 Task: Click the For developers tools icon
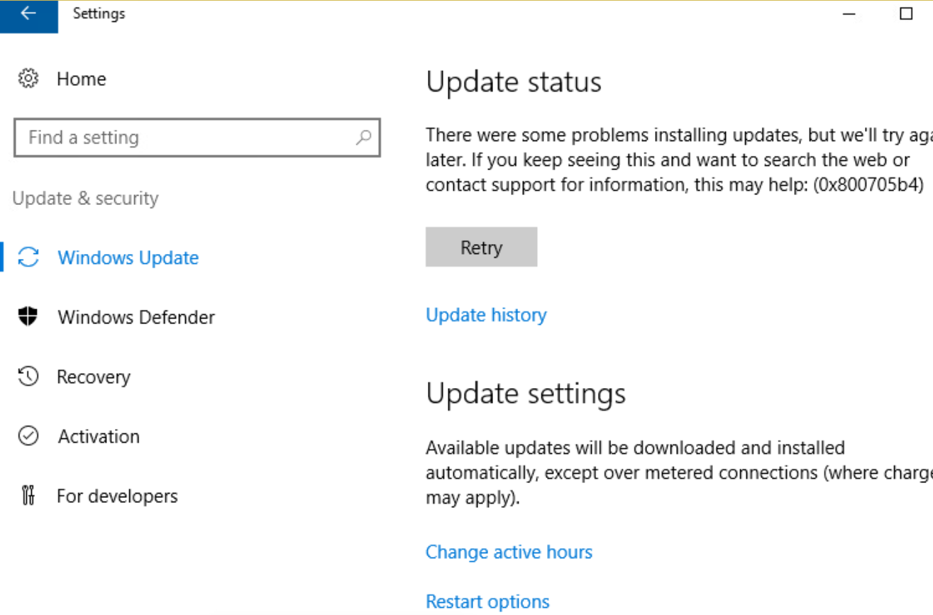[x=28, y=495]
